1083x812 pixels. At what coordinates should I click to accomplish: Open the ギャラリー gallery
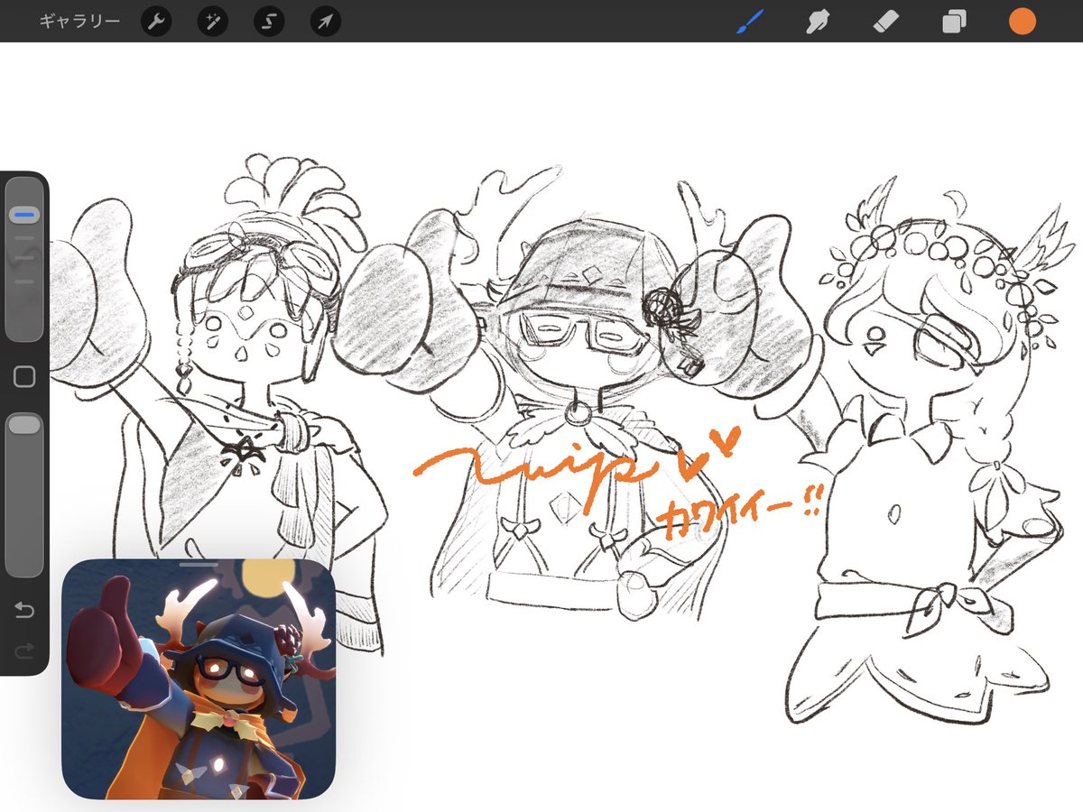click(79, 21)
